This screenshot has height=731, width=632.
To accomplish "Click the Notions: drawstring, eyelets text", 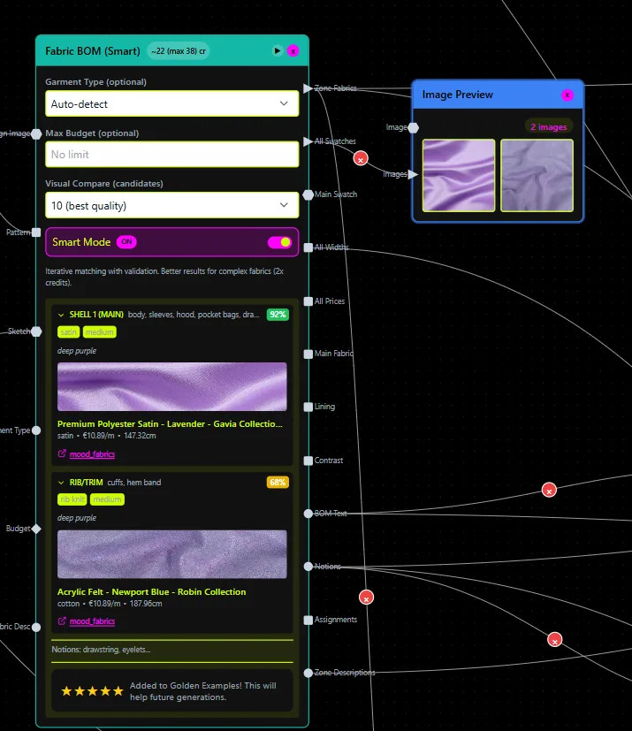I will [101, 650].
